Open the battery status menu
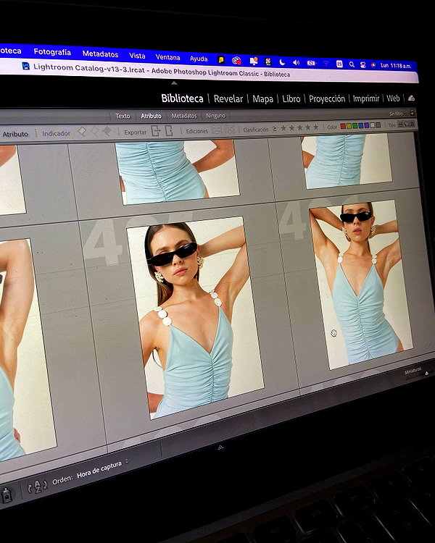 pos(311,63)
